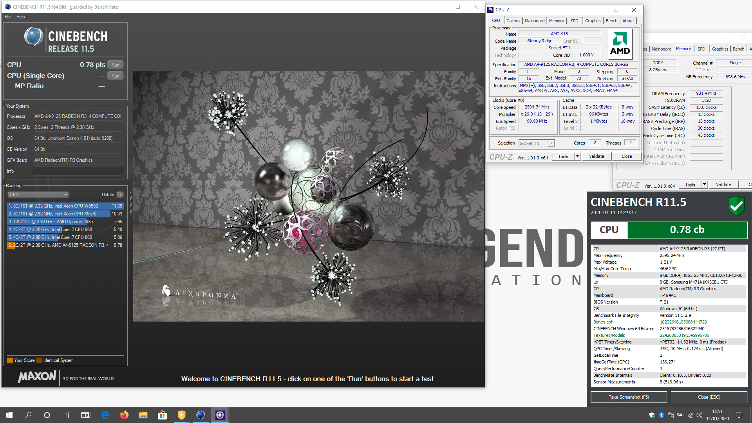This screenshot has width=752, height=423.
Task: Click the rendered scene image
Action: pos(309,196)
